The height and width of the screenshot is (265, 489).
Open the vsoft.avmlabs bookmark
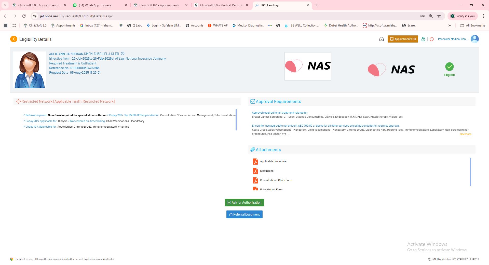pos(380,25)
